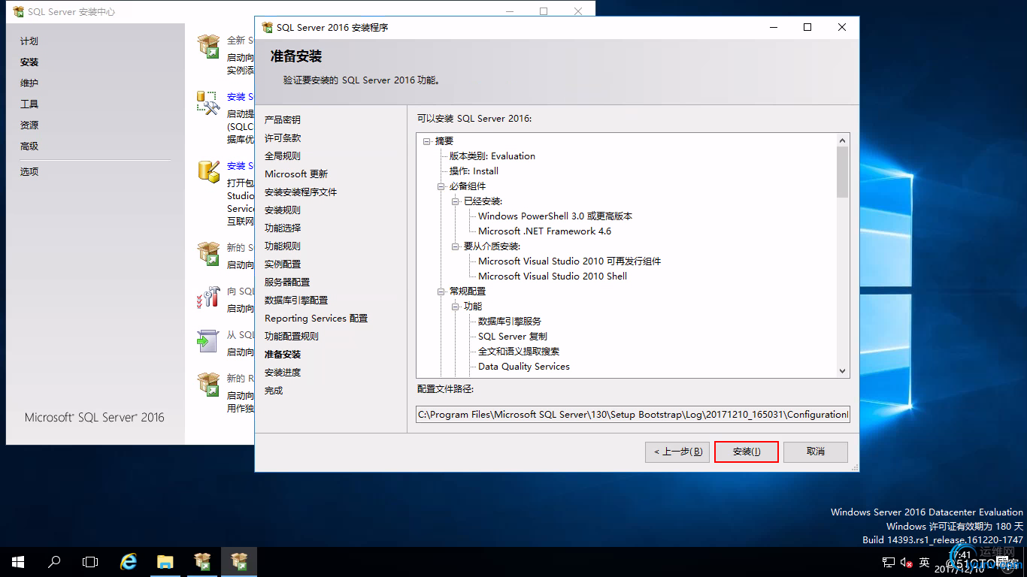Select the 全文和语义提取搜索 tree row
Screen dimensions: 1027x577
click(x=519, y=352)
